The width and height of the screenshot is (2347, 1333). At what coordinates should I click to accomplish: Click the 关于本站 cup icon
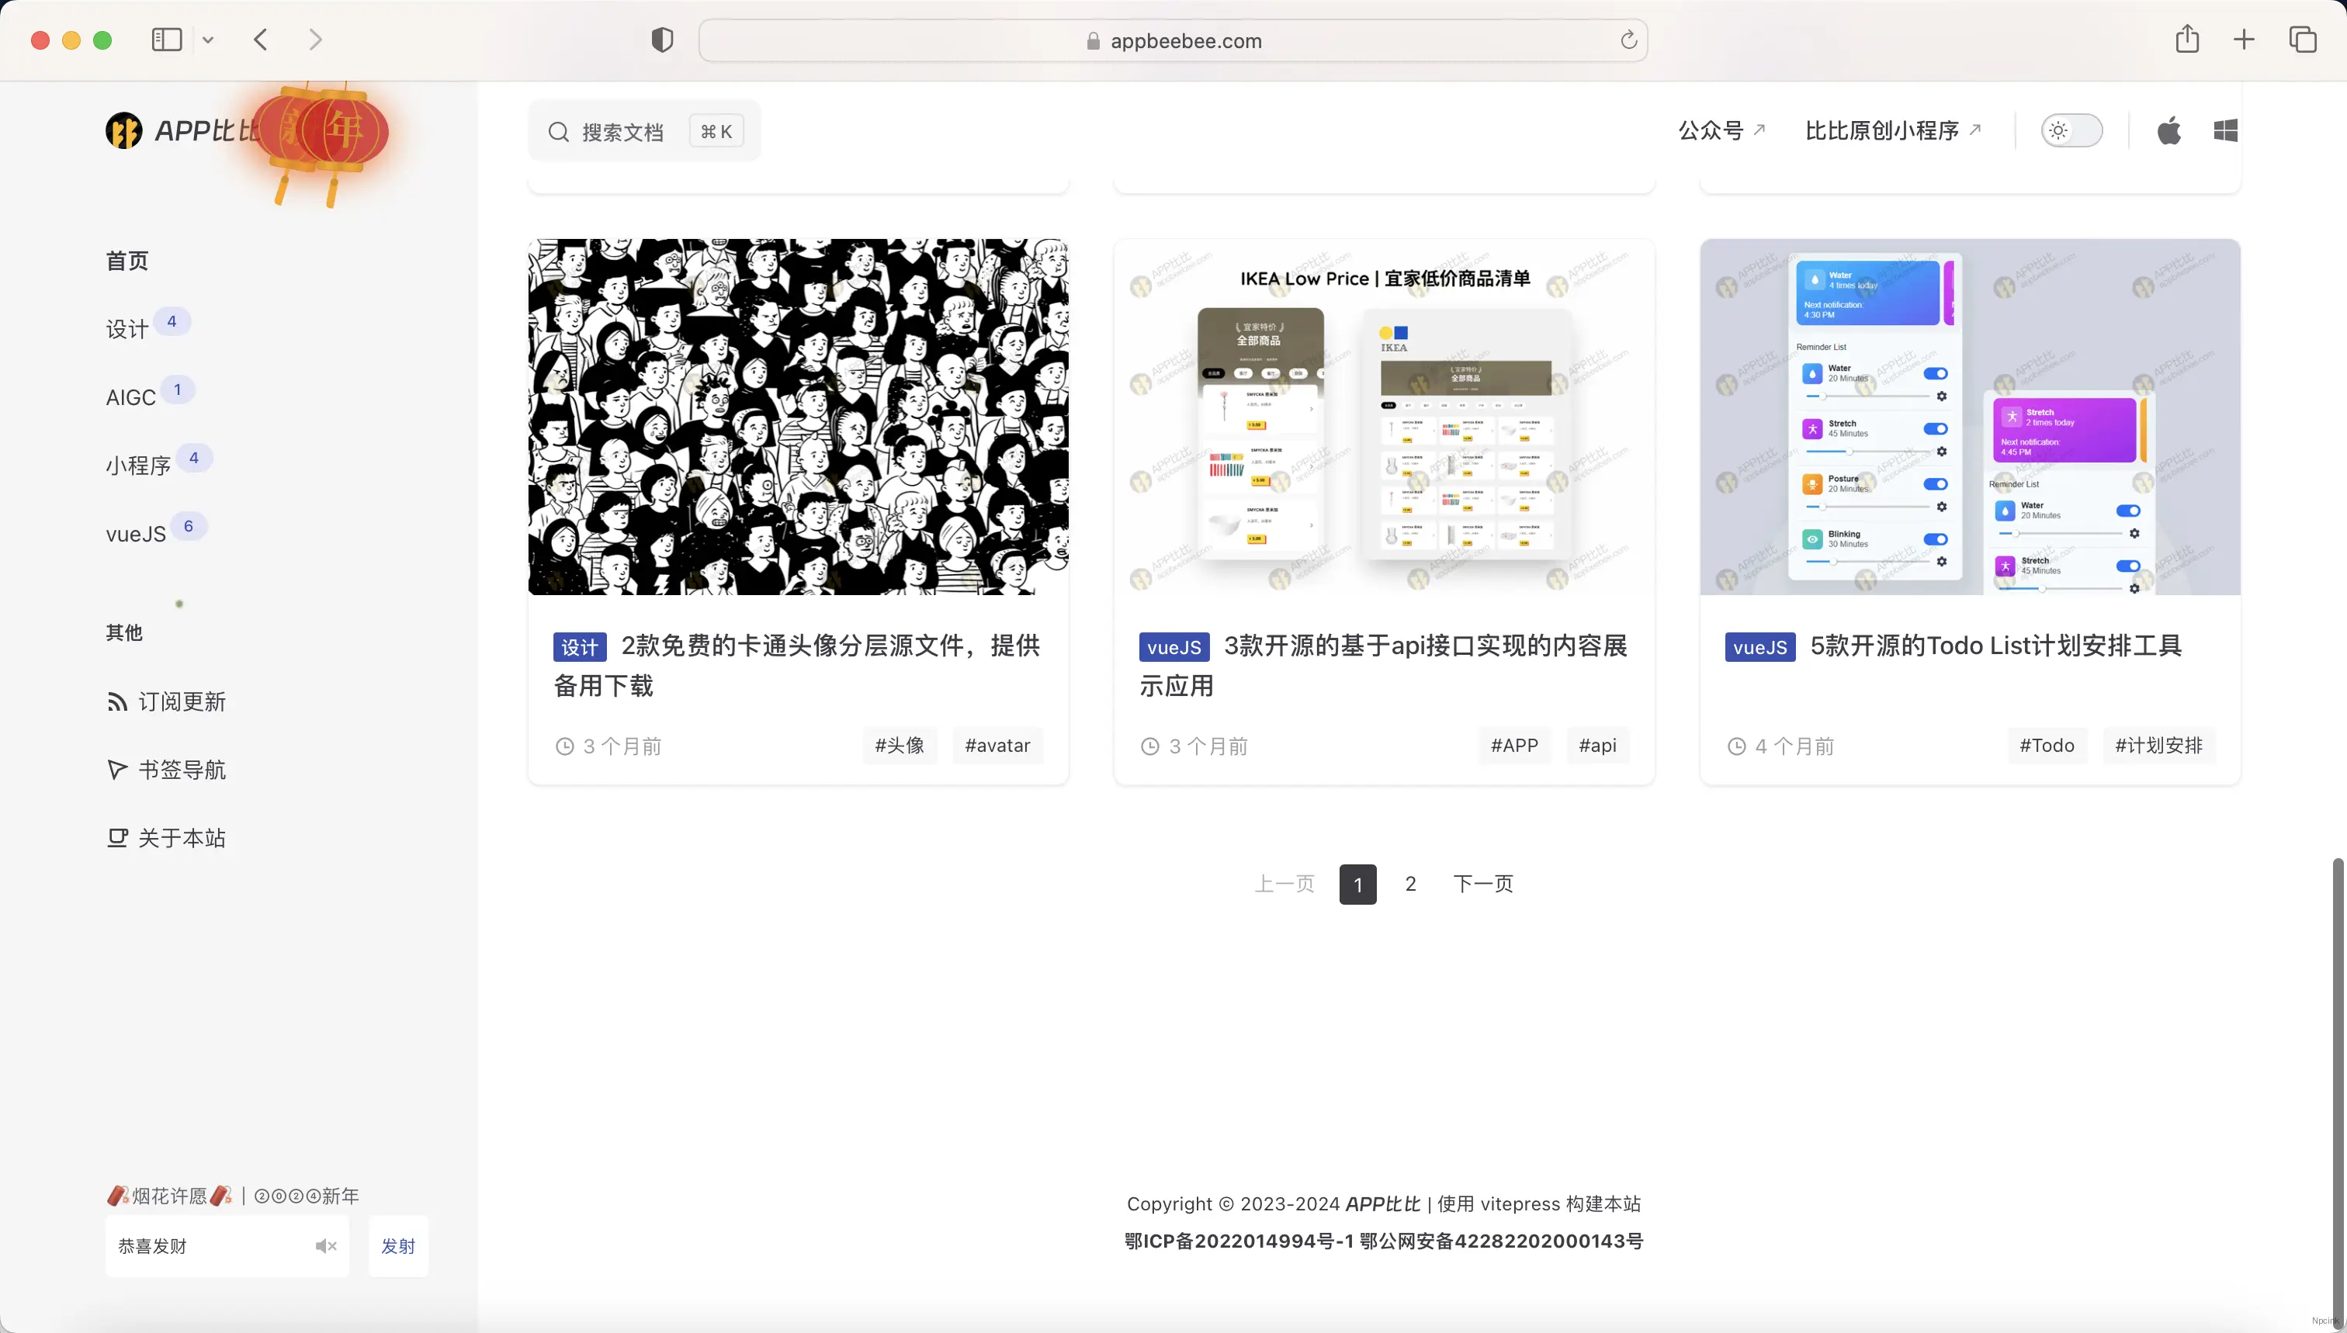pyautogui.click(x=118, y=838)
